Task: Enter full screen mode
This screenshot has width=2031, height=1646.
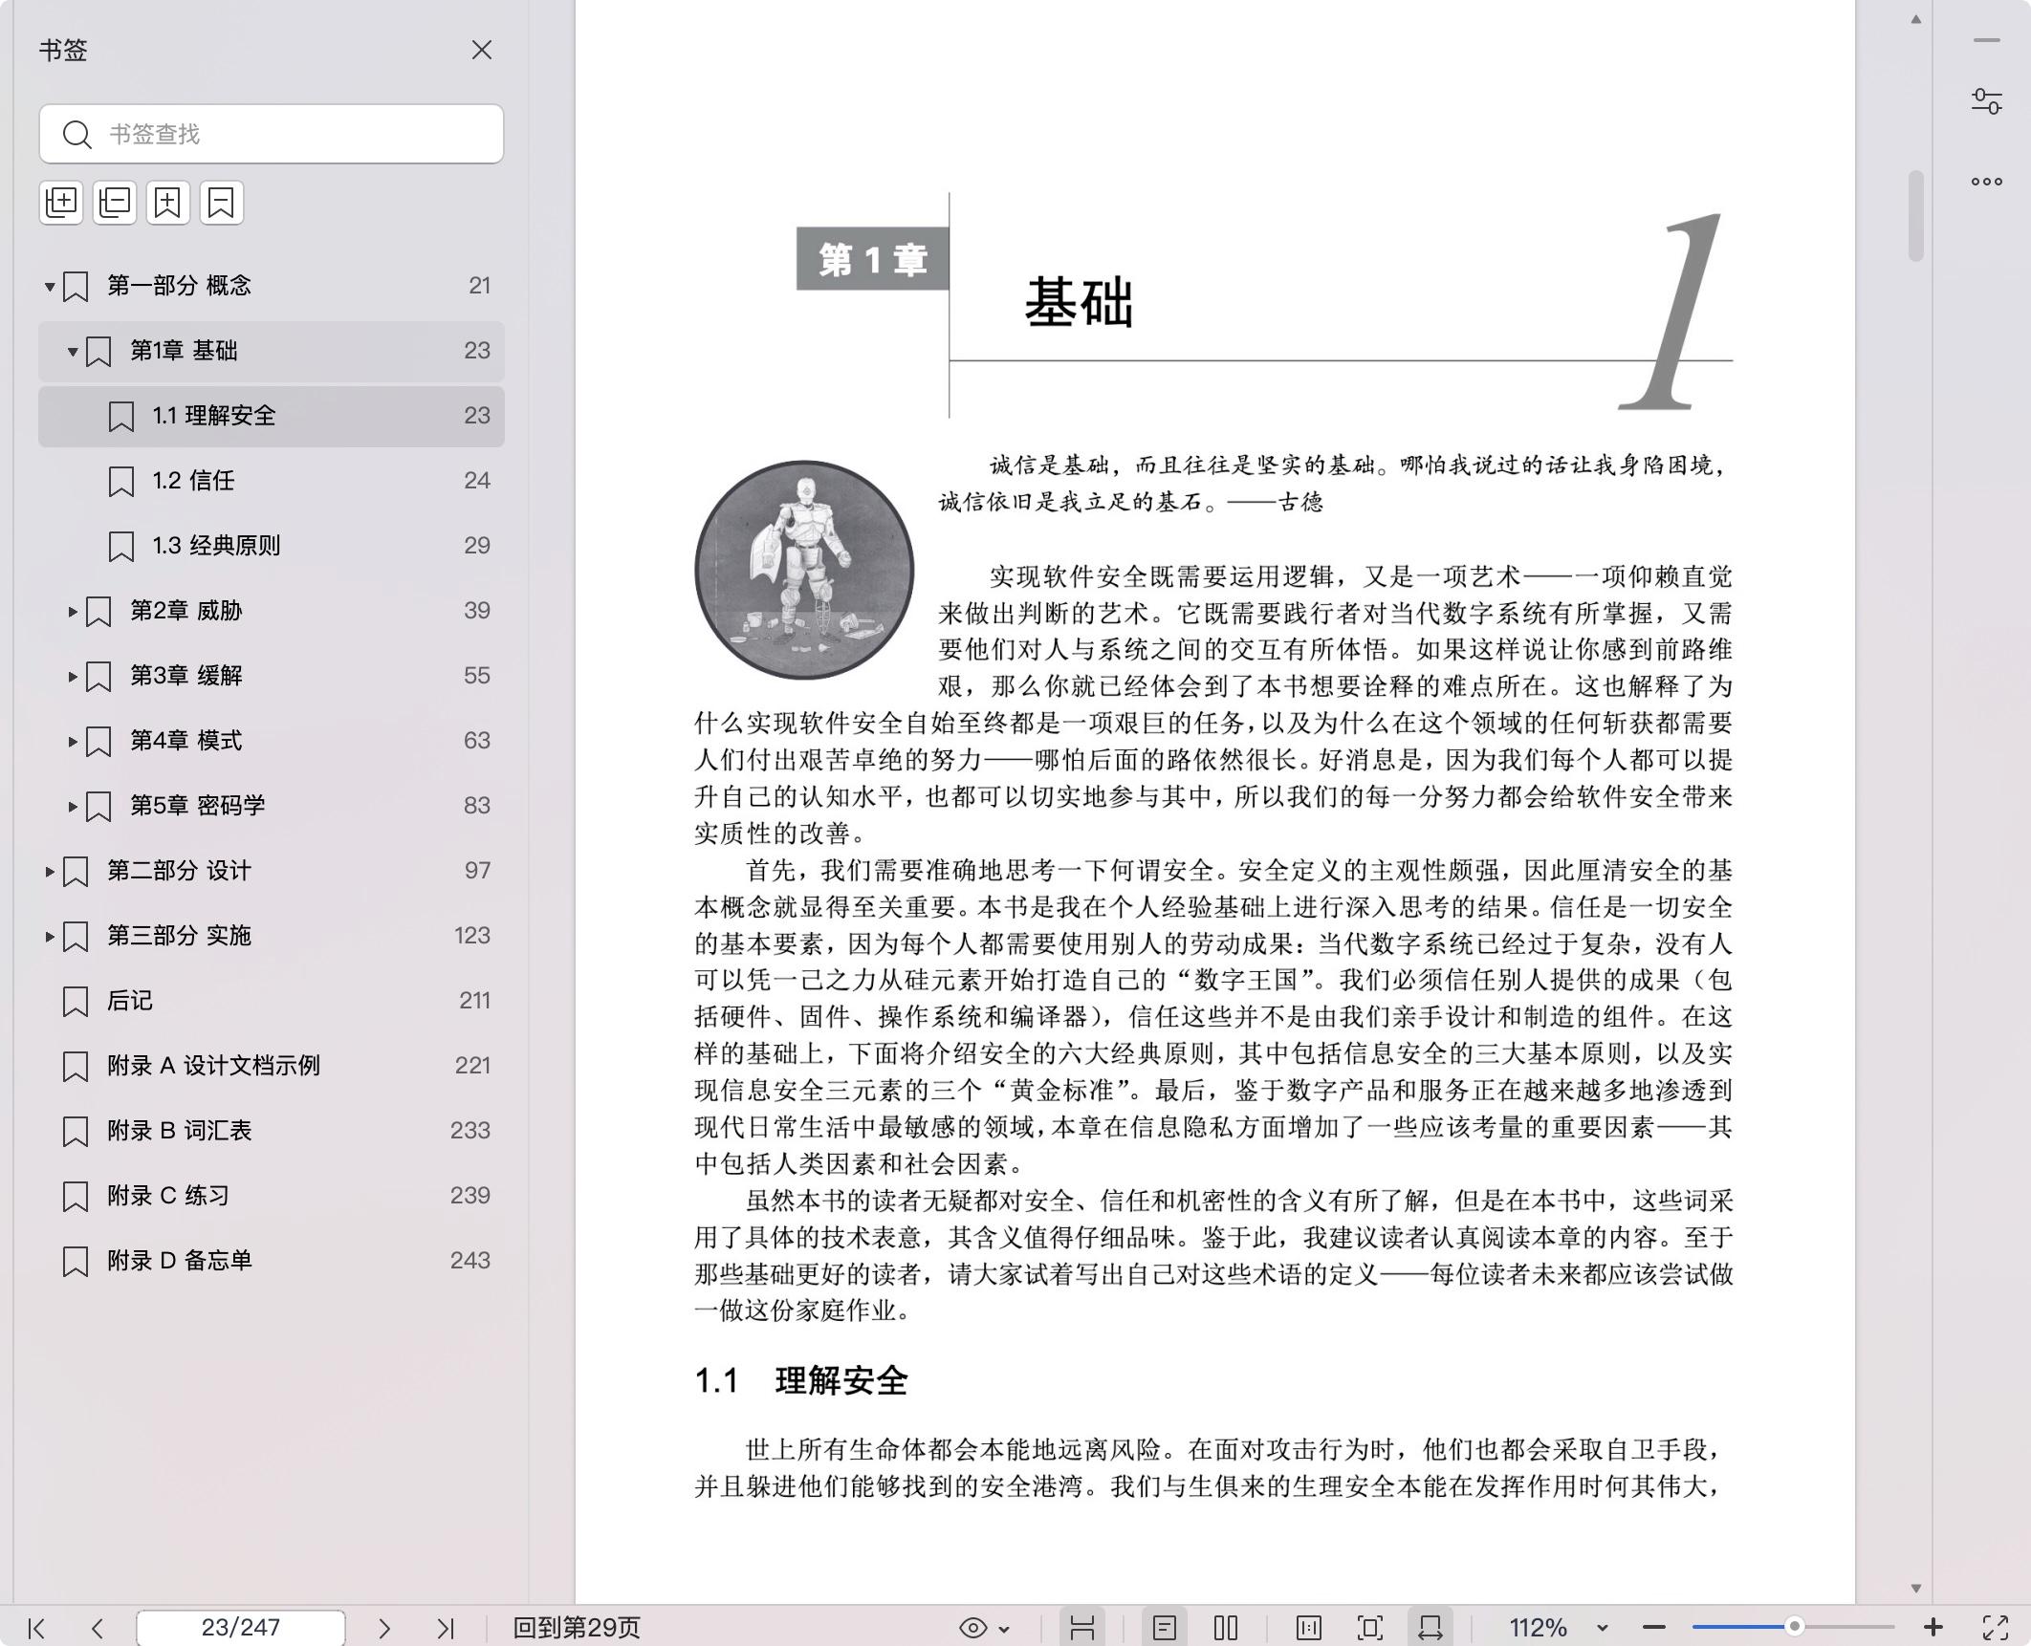Action: coord(1996,1628)
